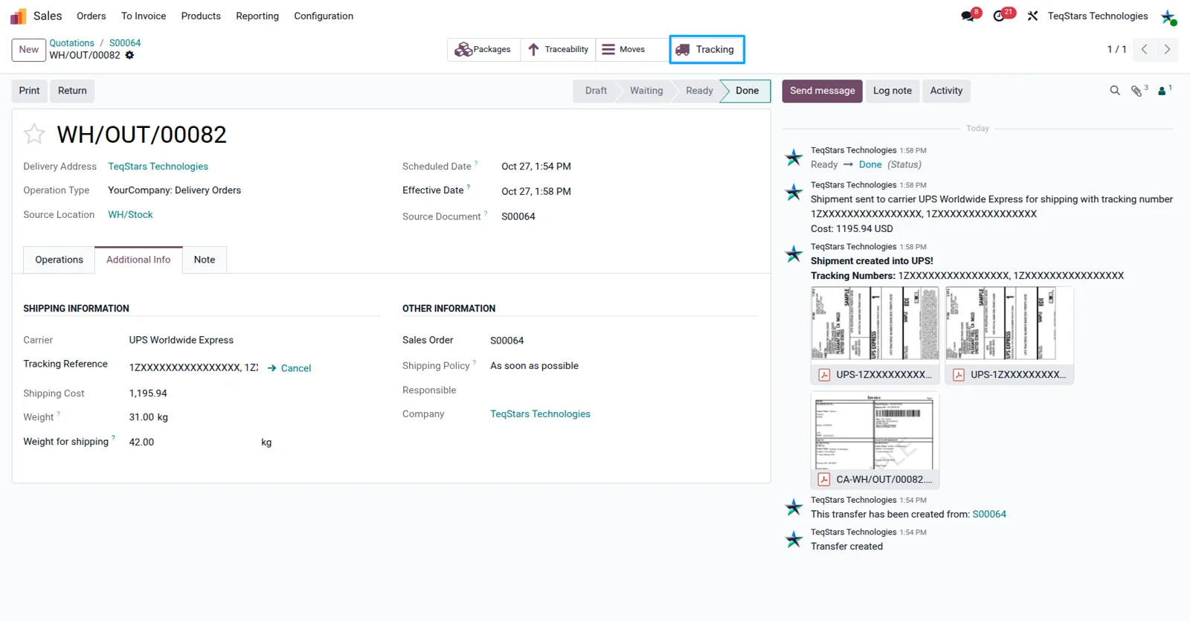Open the Reporting menu
Screen dimensions: 1190x621
click(x=257, y=16)
